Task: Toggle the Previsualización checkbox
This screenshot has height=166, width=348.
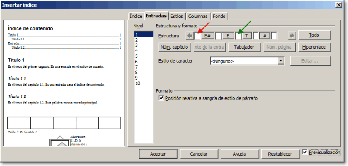Action: 305,152
